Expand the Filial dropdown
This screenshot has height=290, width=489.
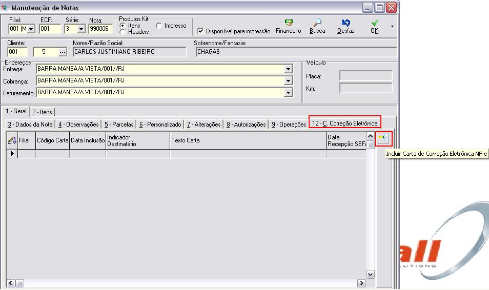pyautogui.click(x=30, y=29)
